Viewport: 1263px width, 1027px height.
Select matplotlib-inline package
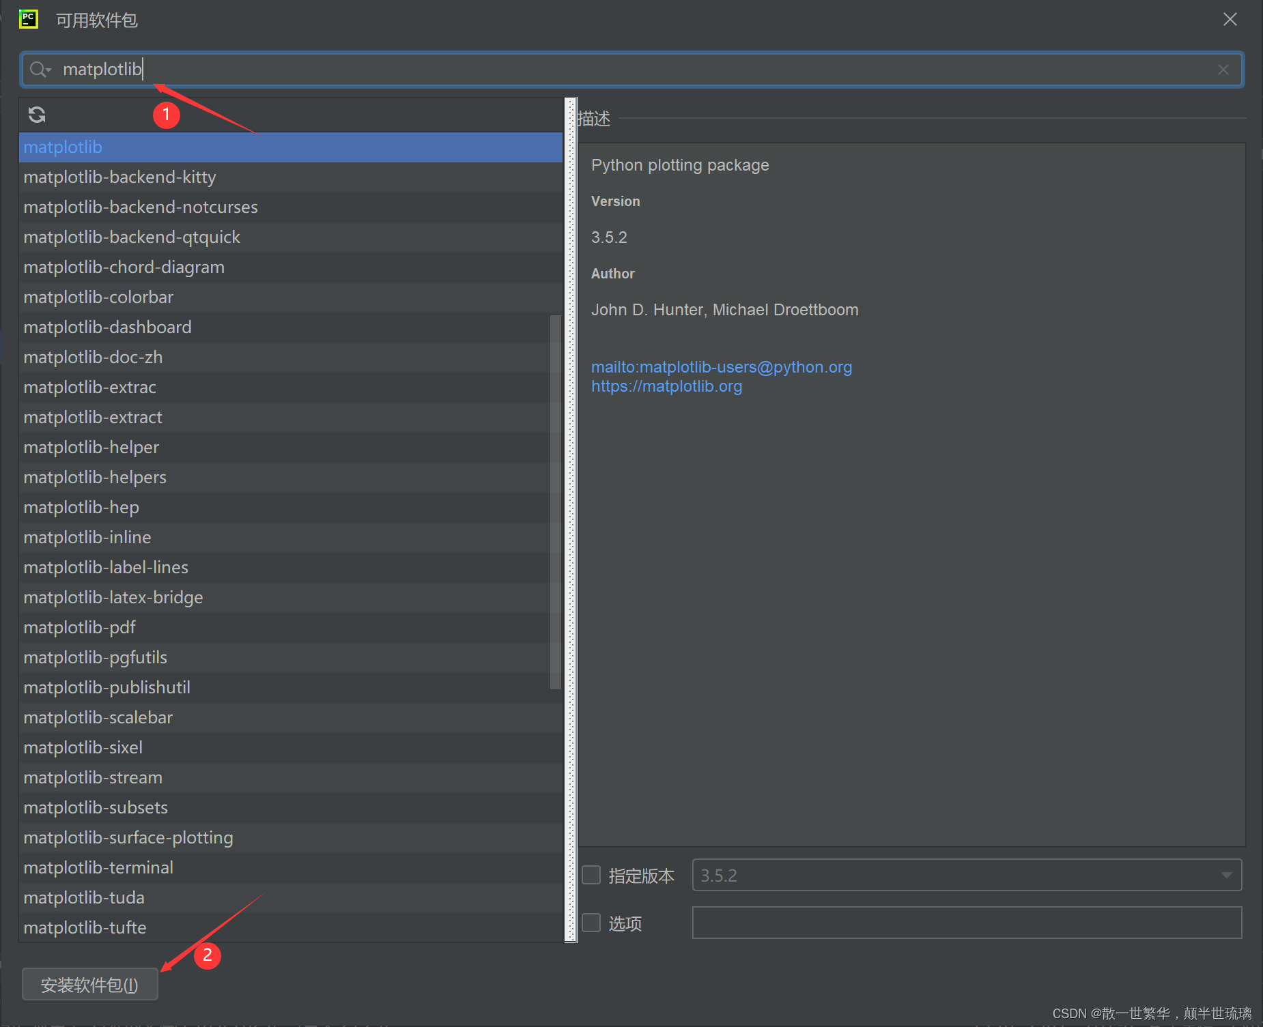(x=291, y=538)
